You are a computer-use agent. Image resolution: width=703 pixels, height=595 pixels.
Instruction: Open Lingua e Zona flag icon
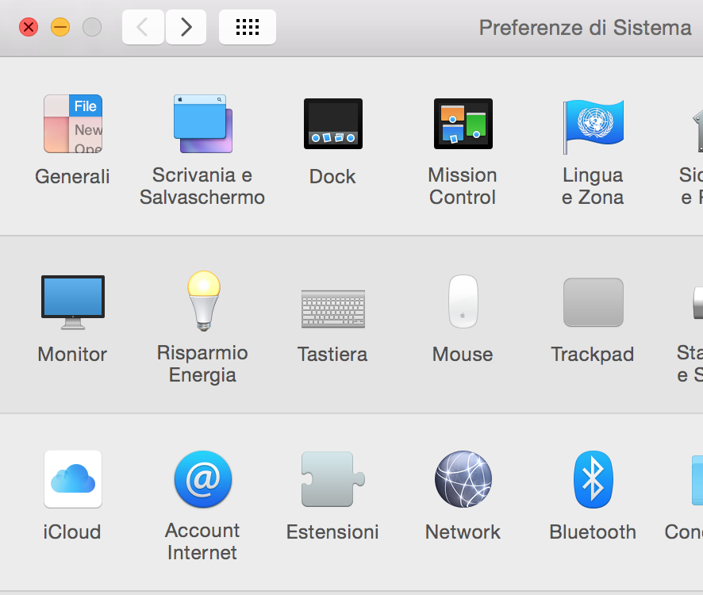[594, 126]
